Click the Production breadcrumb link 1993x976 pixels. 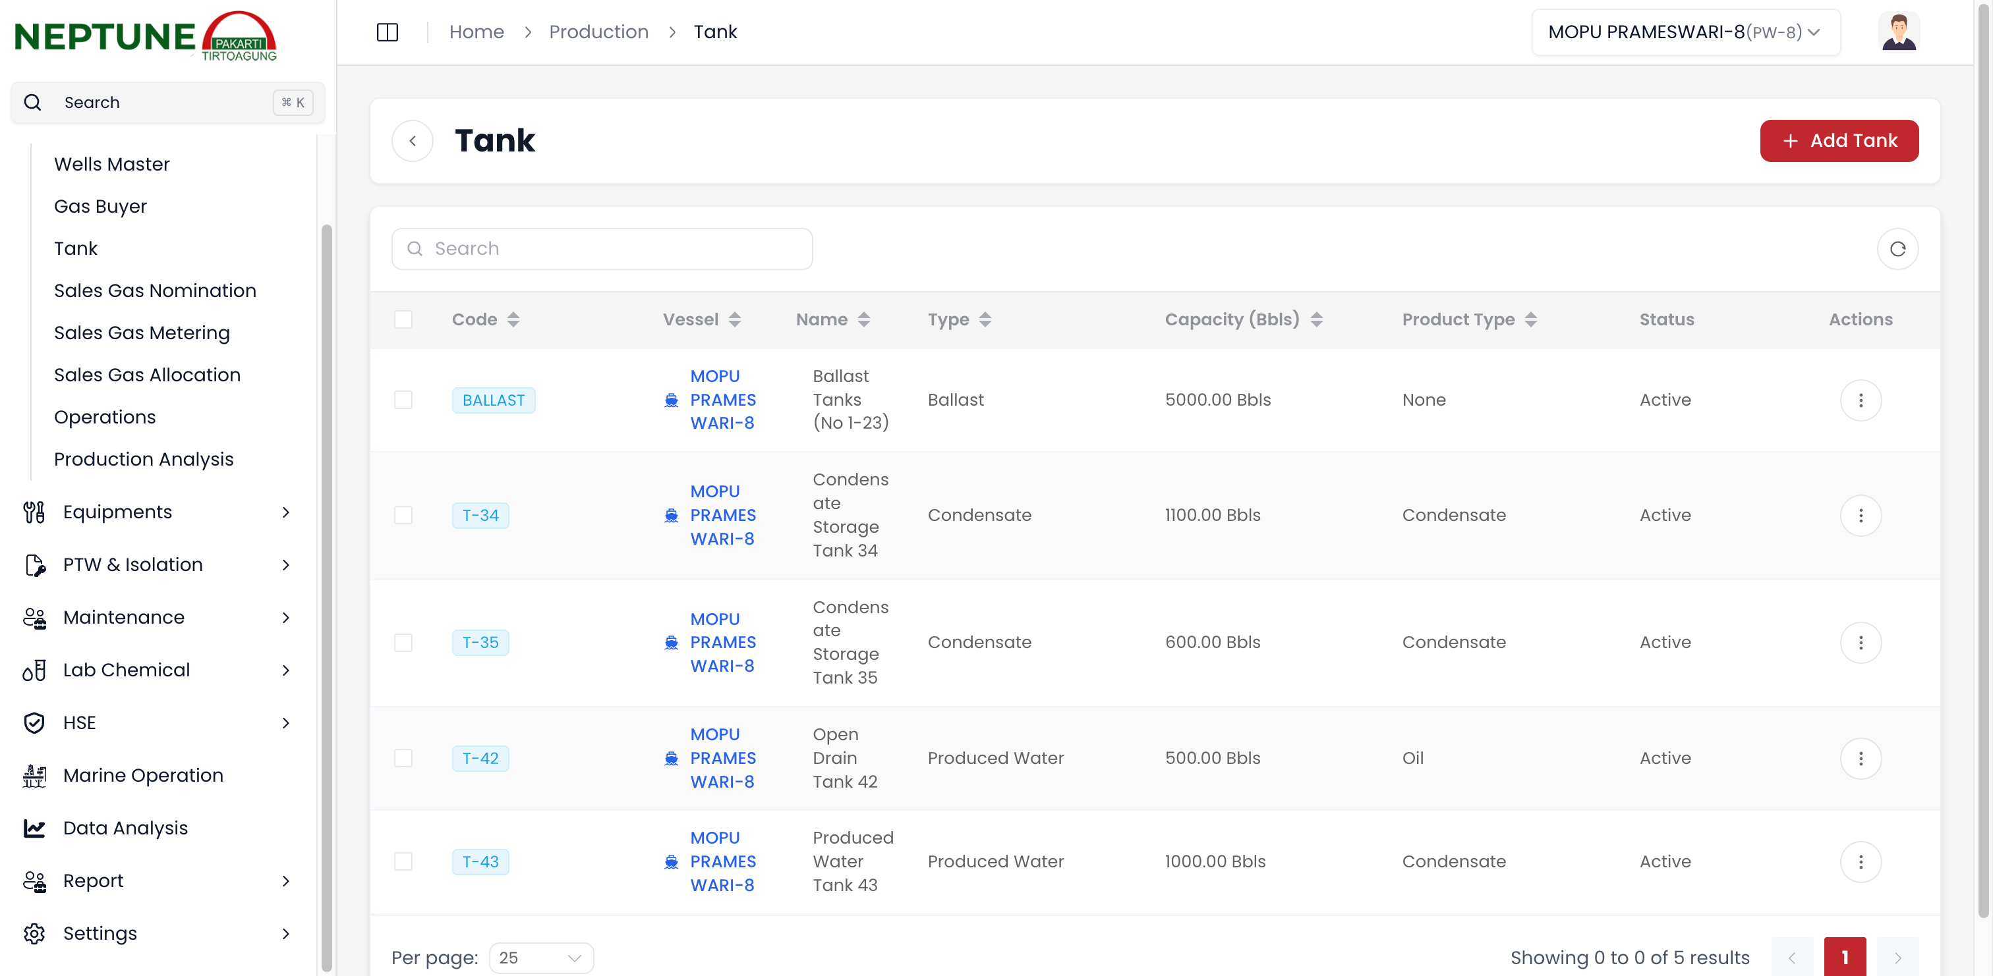(598, 32)
